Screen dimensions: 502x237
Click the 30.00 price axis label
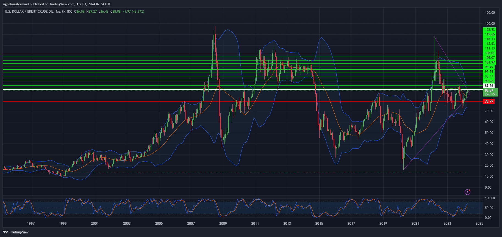point(489,155)
